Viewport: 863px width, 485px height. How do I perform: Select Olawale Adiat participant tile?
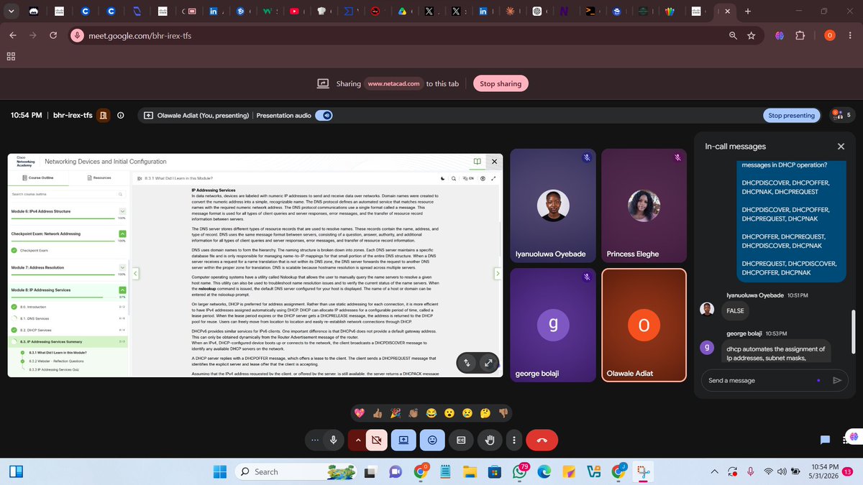pos(644,324)
